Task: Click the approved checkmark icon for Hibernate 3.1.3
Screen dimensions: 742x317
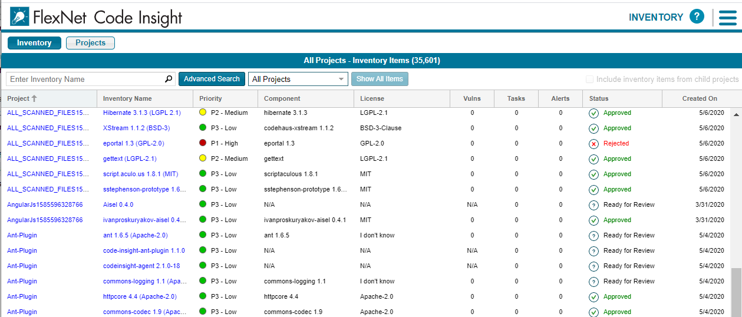Action: click(593, 113)
